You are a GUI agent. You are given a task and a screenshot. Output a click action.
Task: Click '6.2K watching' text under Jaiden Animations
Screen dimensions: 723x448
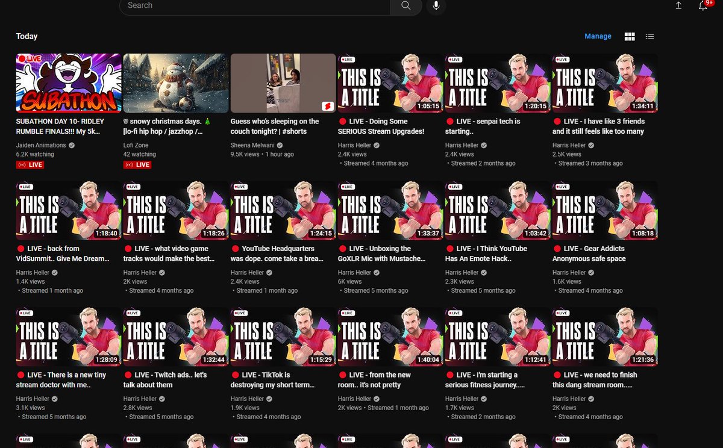point(35,155)
